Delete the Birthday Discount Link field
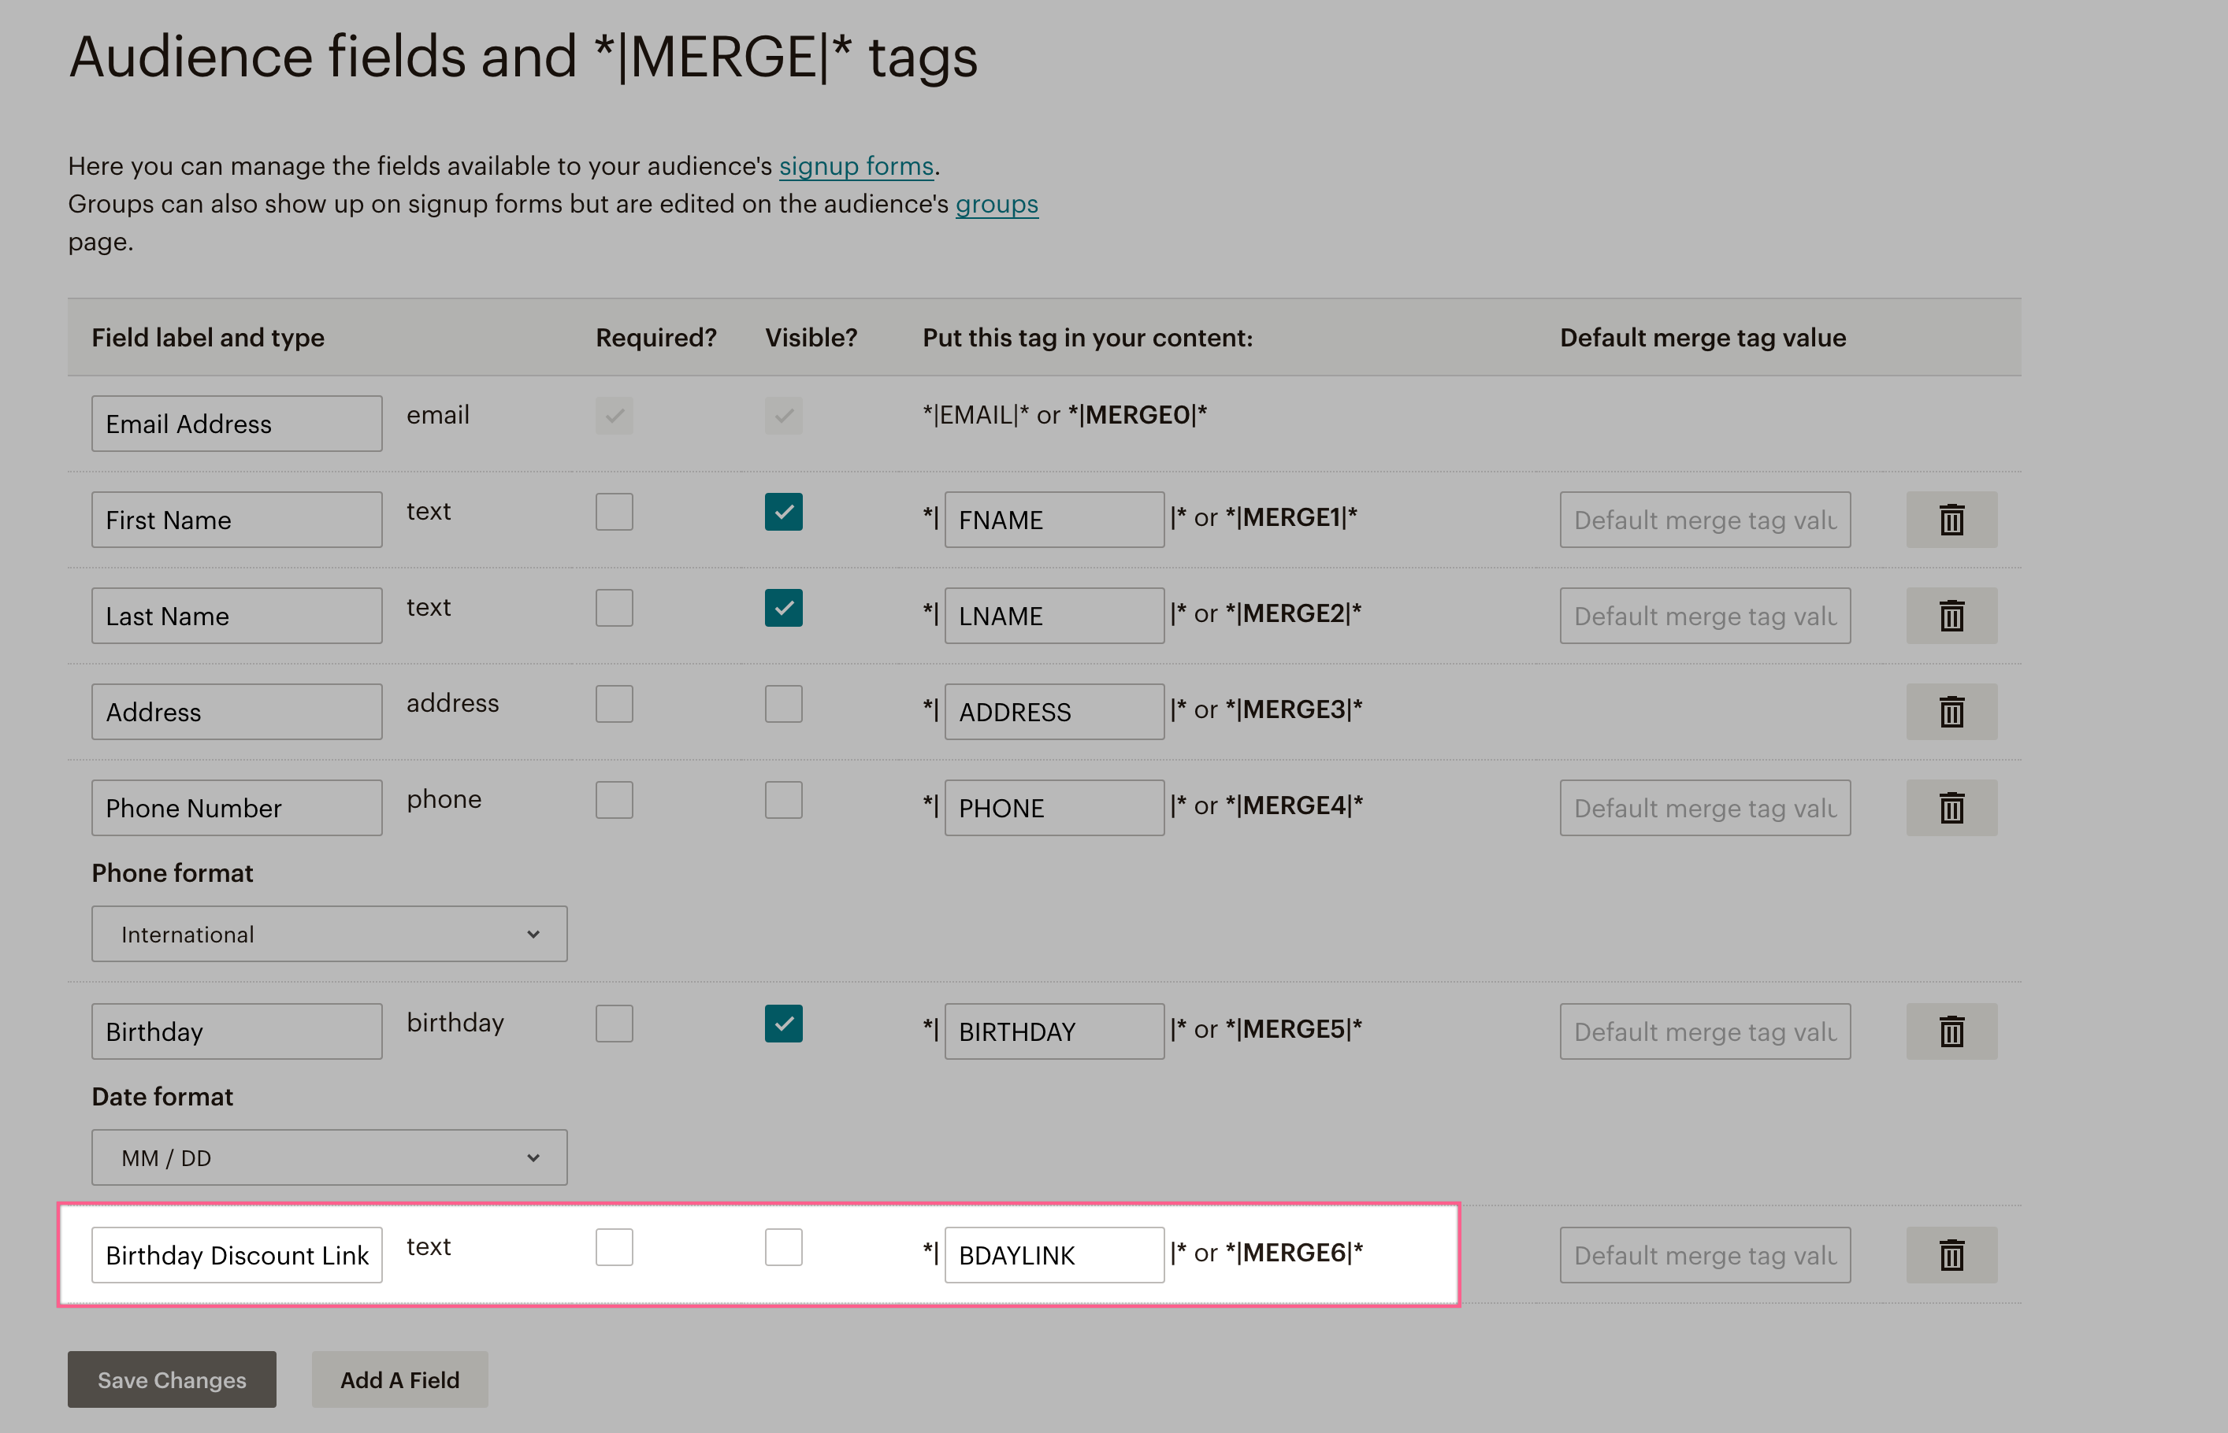The image size is (2228, 1433). pos(1951,1254)
